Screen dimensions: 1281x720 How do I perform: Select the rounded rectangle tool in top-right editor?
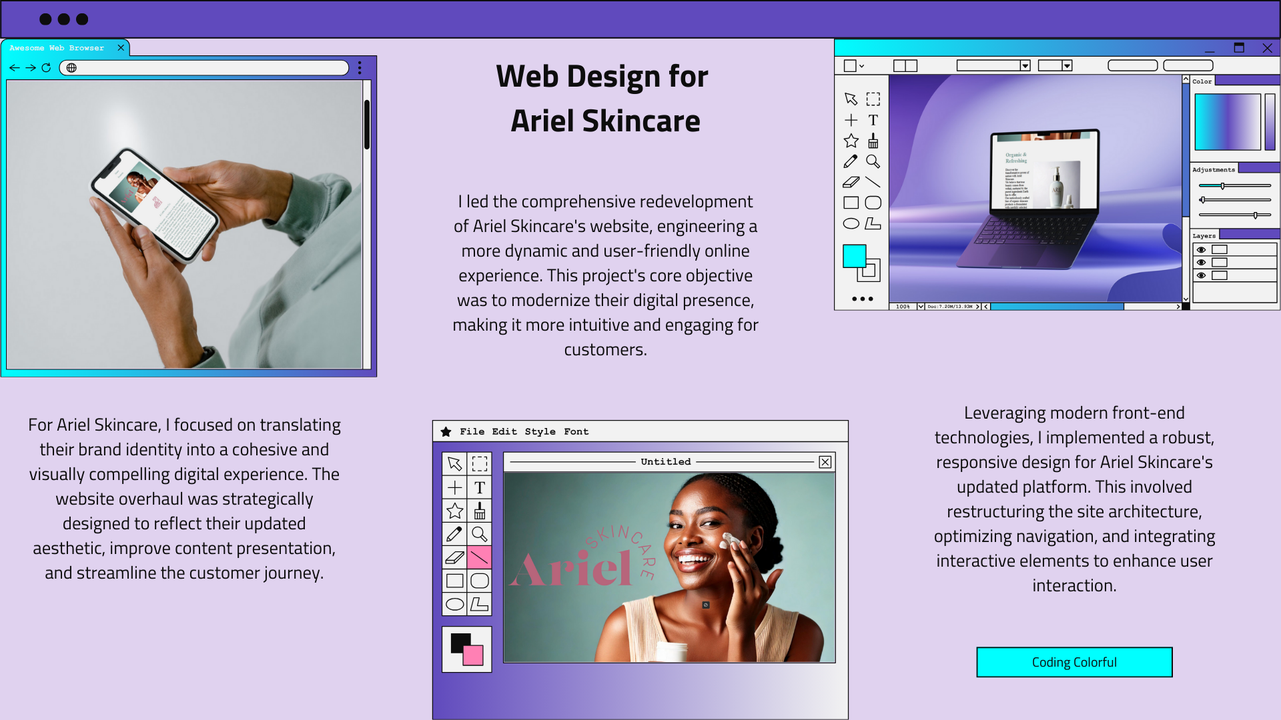coord(873,203)
